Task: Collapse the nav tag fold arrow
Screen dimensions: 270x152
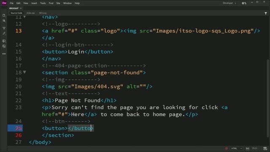Action: (x=24, y=17)
